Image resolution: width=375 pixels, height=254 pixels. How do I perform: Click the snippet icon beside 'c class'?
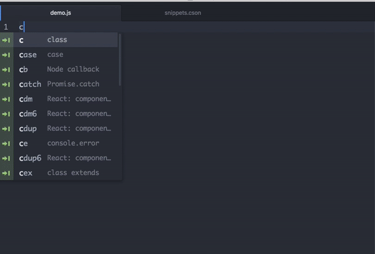[6, 40]
